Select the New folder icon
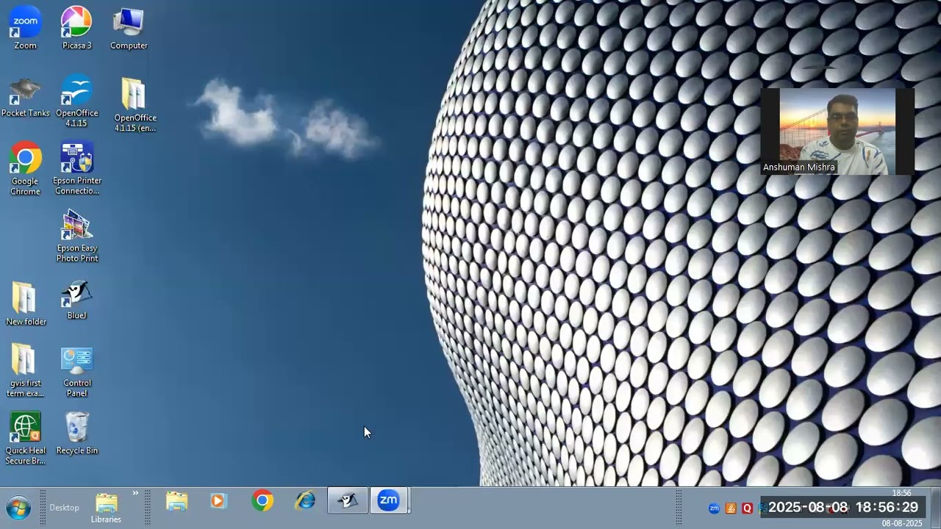 point(26,304)
